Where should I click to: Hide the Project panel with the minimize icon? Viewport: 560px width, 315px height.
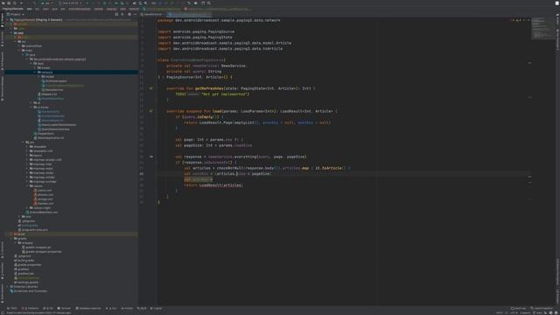[135, 14]
